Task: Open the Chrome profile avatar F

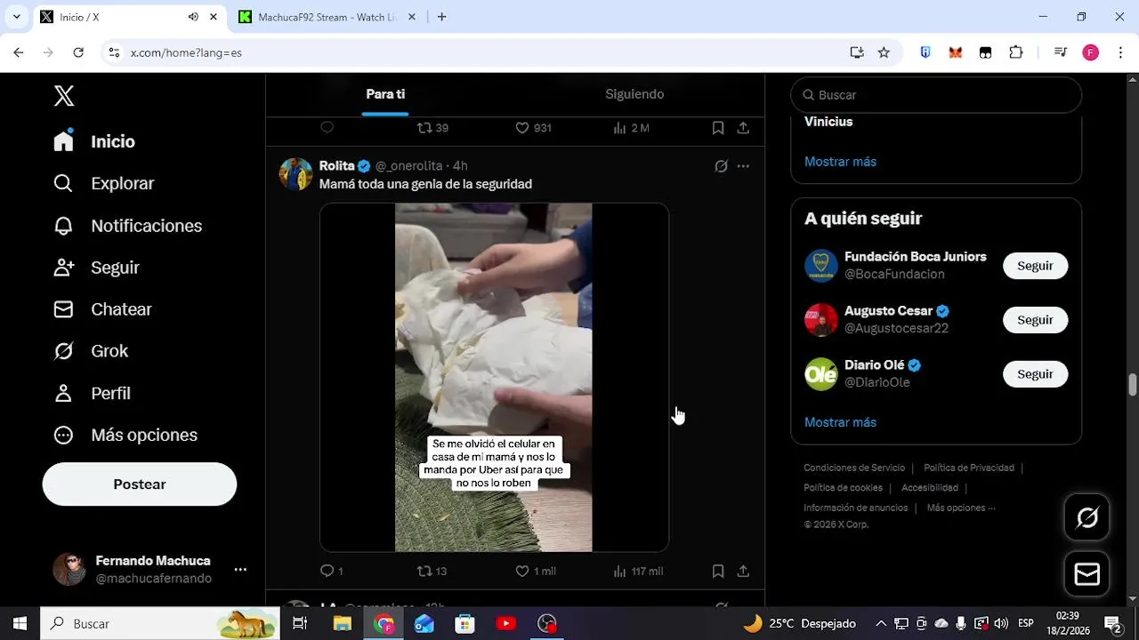Action: coord(1090,52)
